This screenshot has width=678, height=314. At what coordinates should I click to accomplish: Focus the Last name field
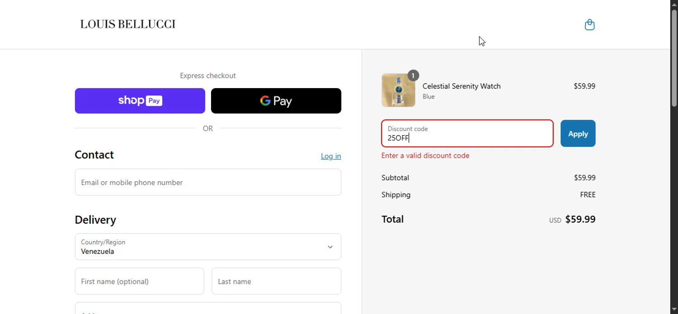coord(276,281)
